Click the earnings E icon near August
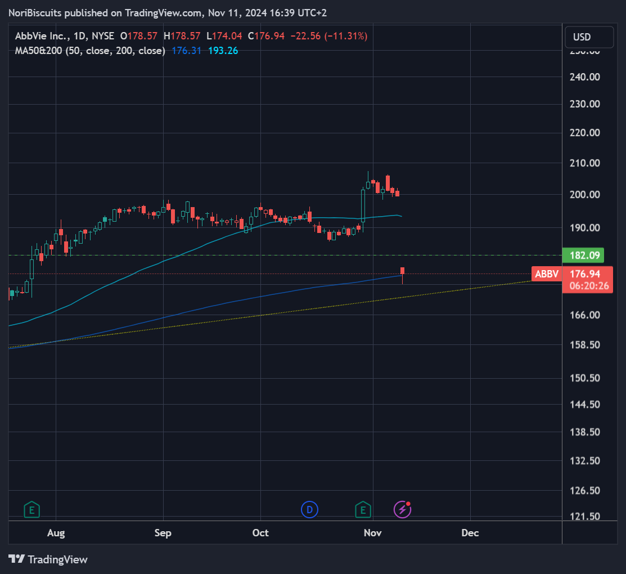 (31, 510)
